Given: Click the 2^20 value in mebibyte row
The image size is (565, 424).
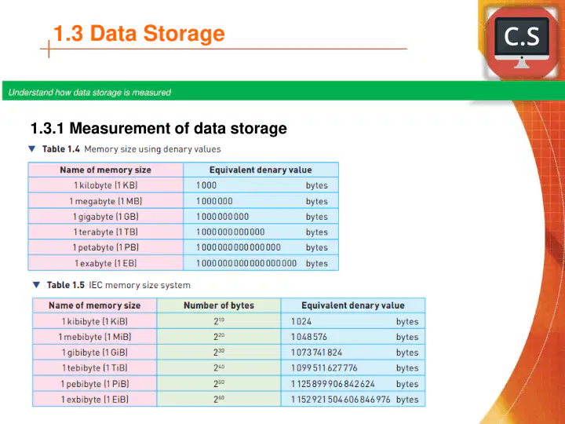Looking at the screenshot, I should coord(219,336).
